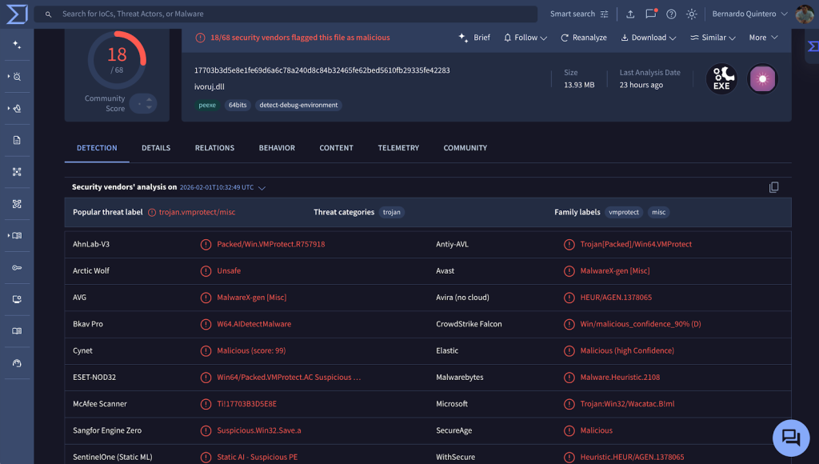Click the purple VMProtect threat badge

pyautogui.click(x=762, y=78)
